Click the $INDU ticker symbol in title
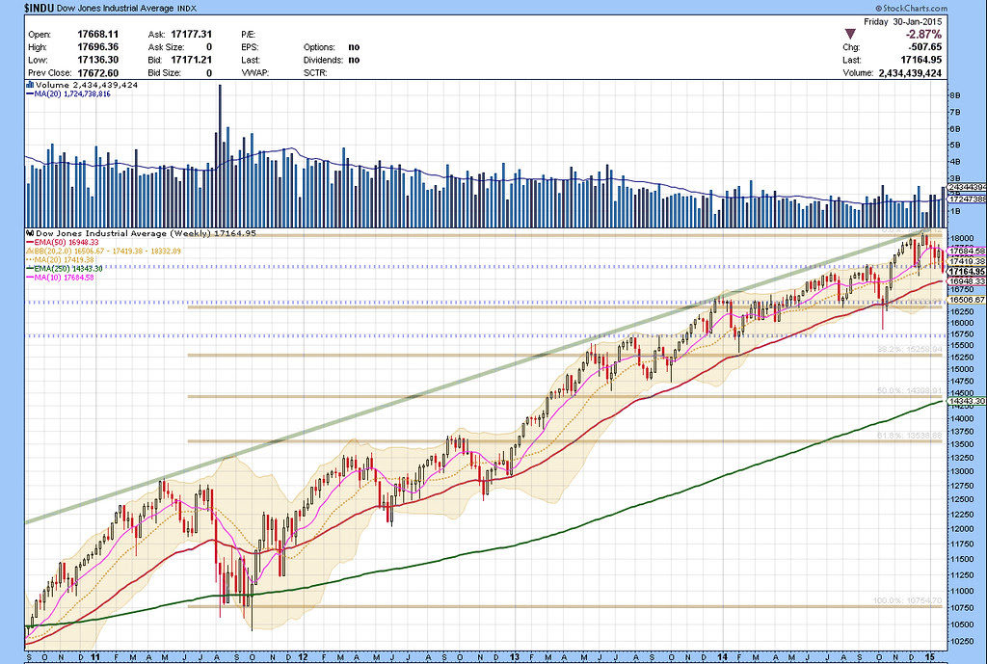 click(x=40, y=8)
